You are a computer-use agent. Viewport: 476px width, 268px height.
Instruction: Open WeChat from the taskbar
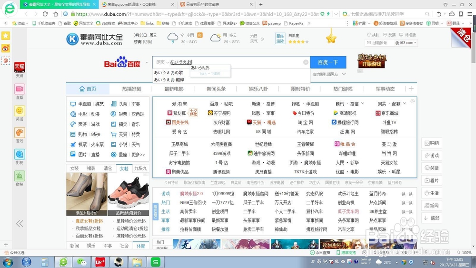[x=82, y=262]
